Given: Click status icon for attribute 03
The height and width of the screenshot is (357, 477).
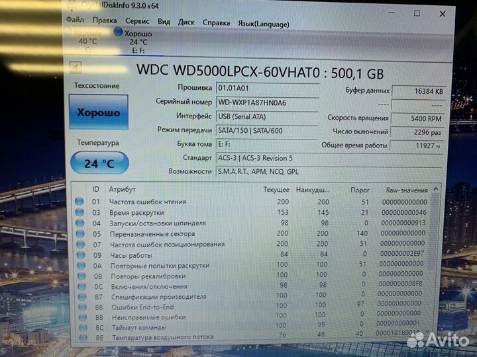Looking at the screenshot, I should pos(79,212).
